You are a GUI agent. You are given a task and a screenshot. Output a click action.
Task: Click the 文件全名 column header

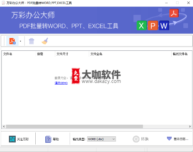pyautogui.click(x=96, y=54)
